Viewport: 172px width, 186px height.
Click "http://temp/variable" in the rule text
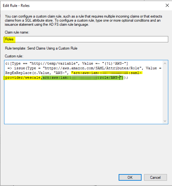[54, 63]
